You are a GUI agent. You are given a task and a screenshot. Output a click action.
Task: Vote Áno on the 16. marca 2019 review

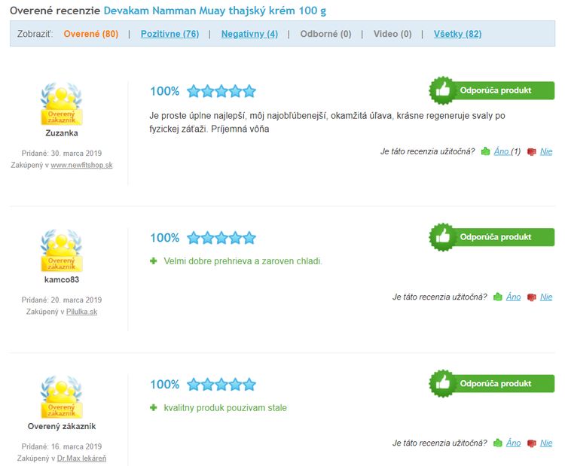[514, 443]
